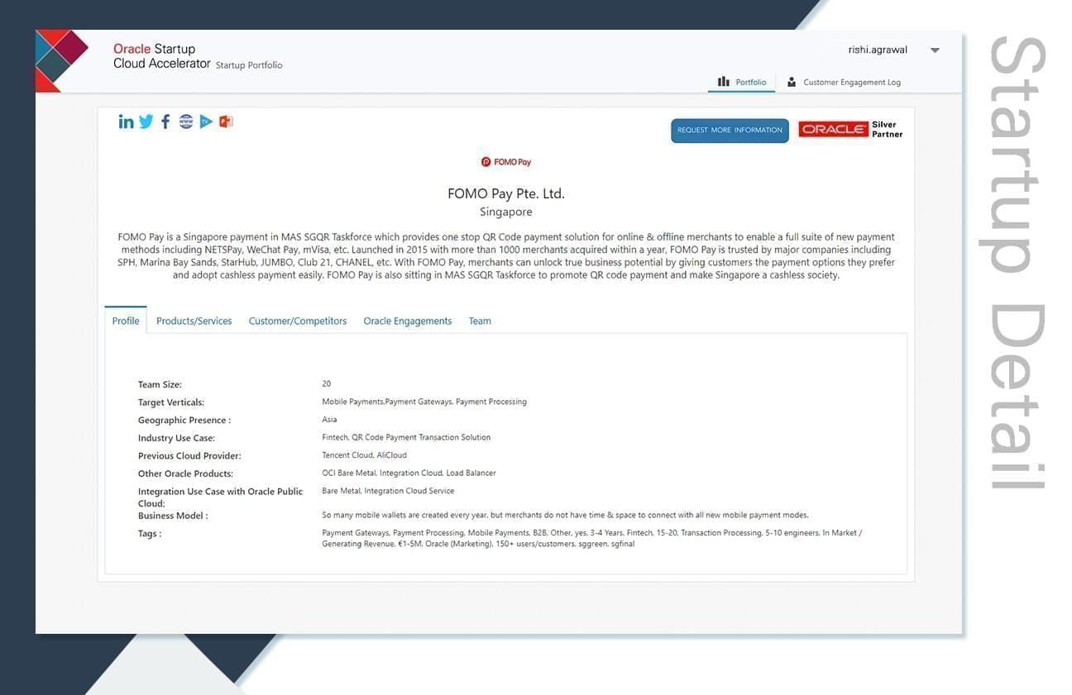Open the Twitter icon
Viewport: 1072px width, 695px height.
click(146, 121)
